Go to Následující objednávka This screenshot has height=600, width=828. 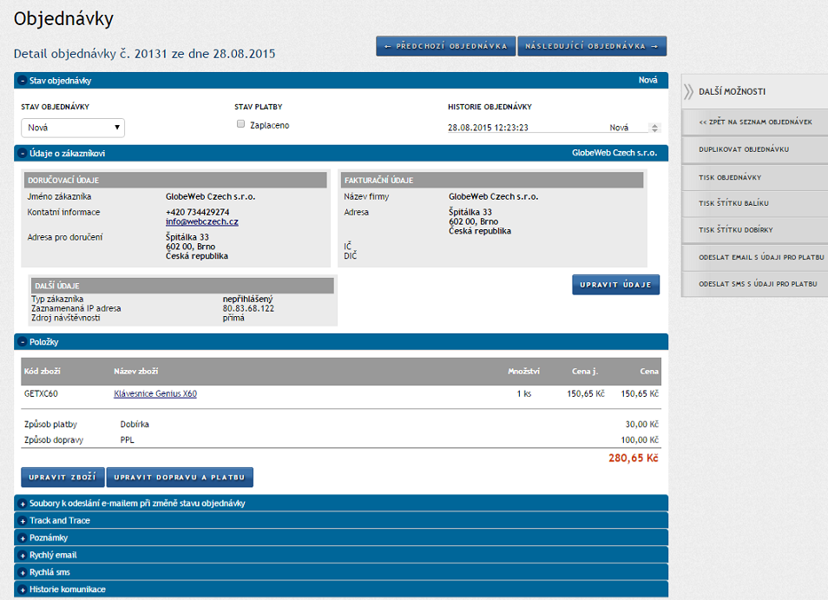[x=592, y=46]
